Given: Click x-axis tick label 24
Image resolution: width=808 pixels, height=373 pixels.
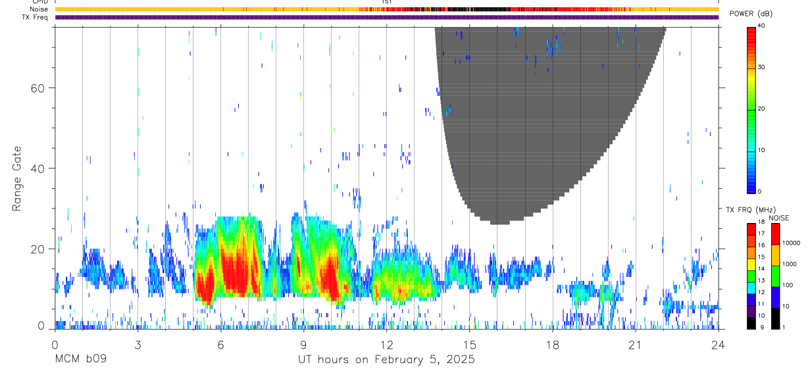Looking at the screenshot, I should point(719,345).
